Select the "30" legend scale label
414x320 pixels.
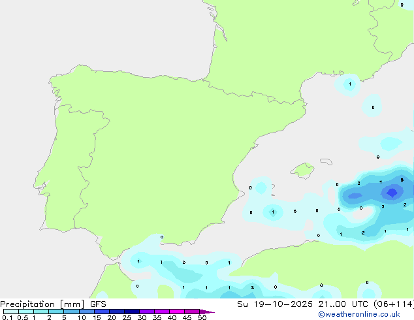142,317
